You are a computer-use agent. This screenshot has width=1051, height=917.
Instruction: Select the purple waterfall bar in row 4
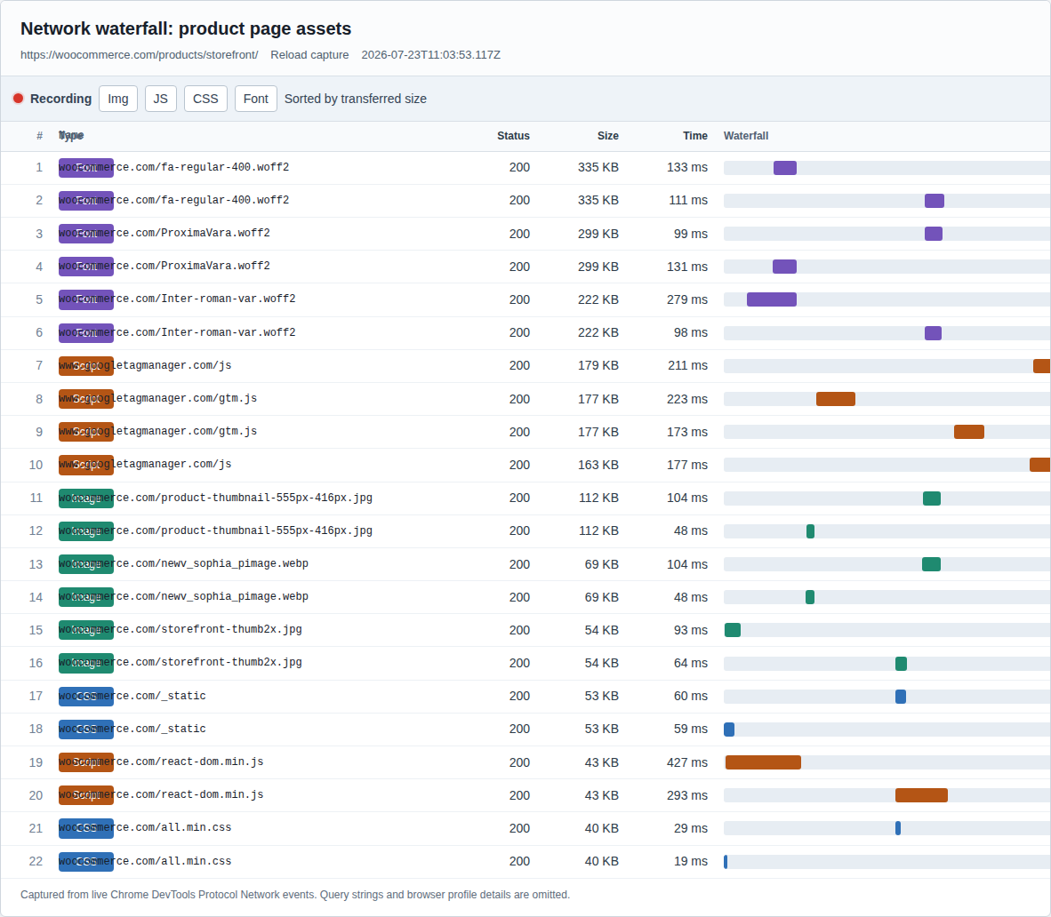(x=785, y=267)
